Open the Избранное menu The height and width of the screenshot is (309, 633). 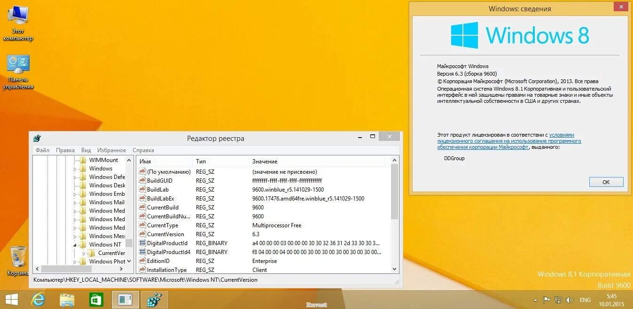click(x=112, y=150)
